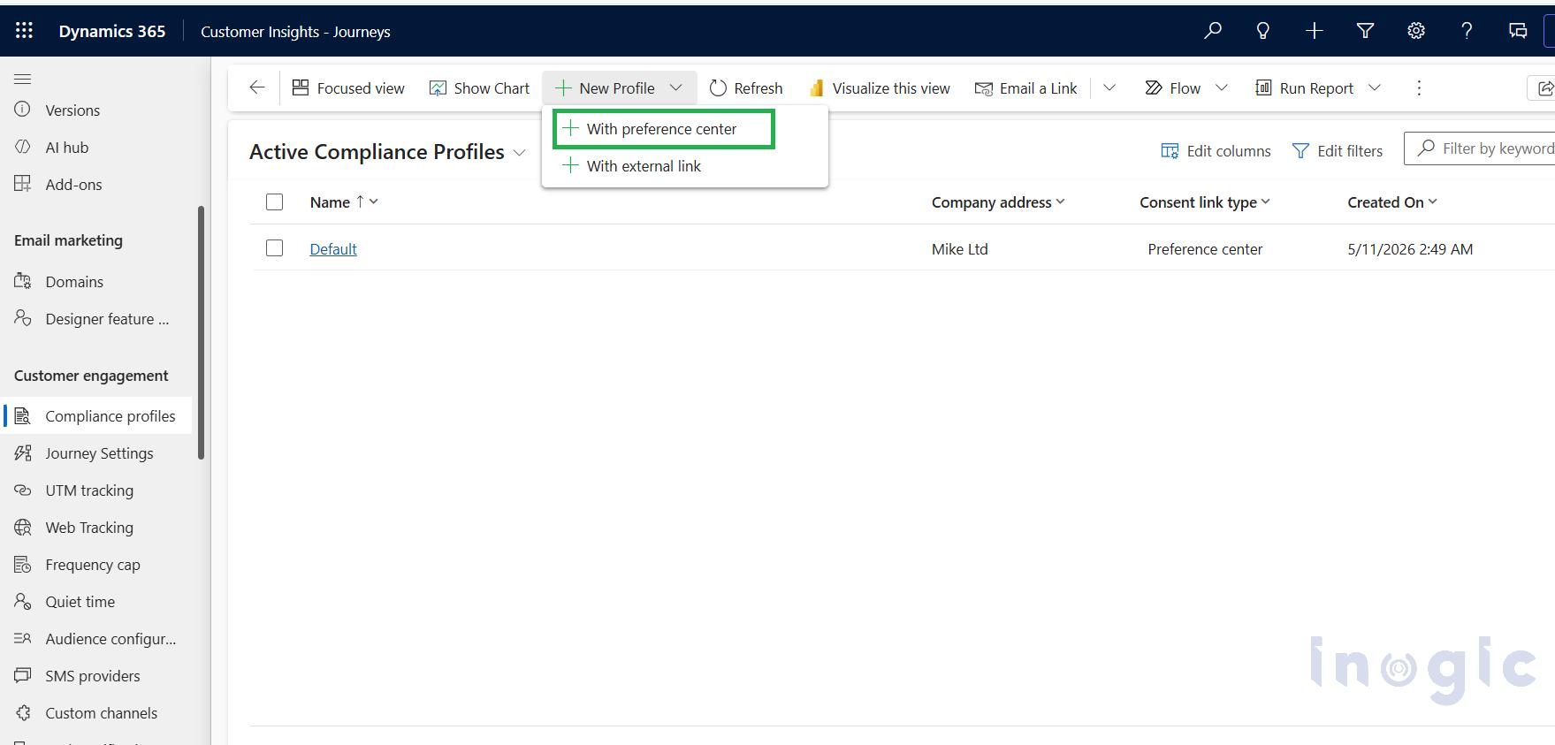Open the help question mark icon
The width and height of the screenshot is (1555, 745).
point(1467,31)
